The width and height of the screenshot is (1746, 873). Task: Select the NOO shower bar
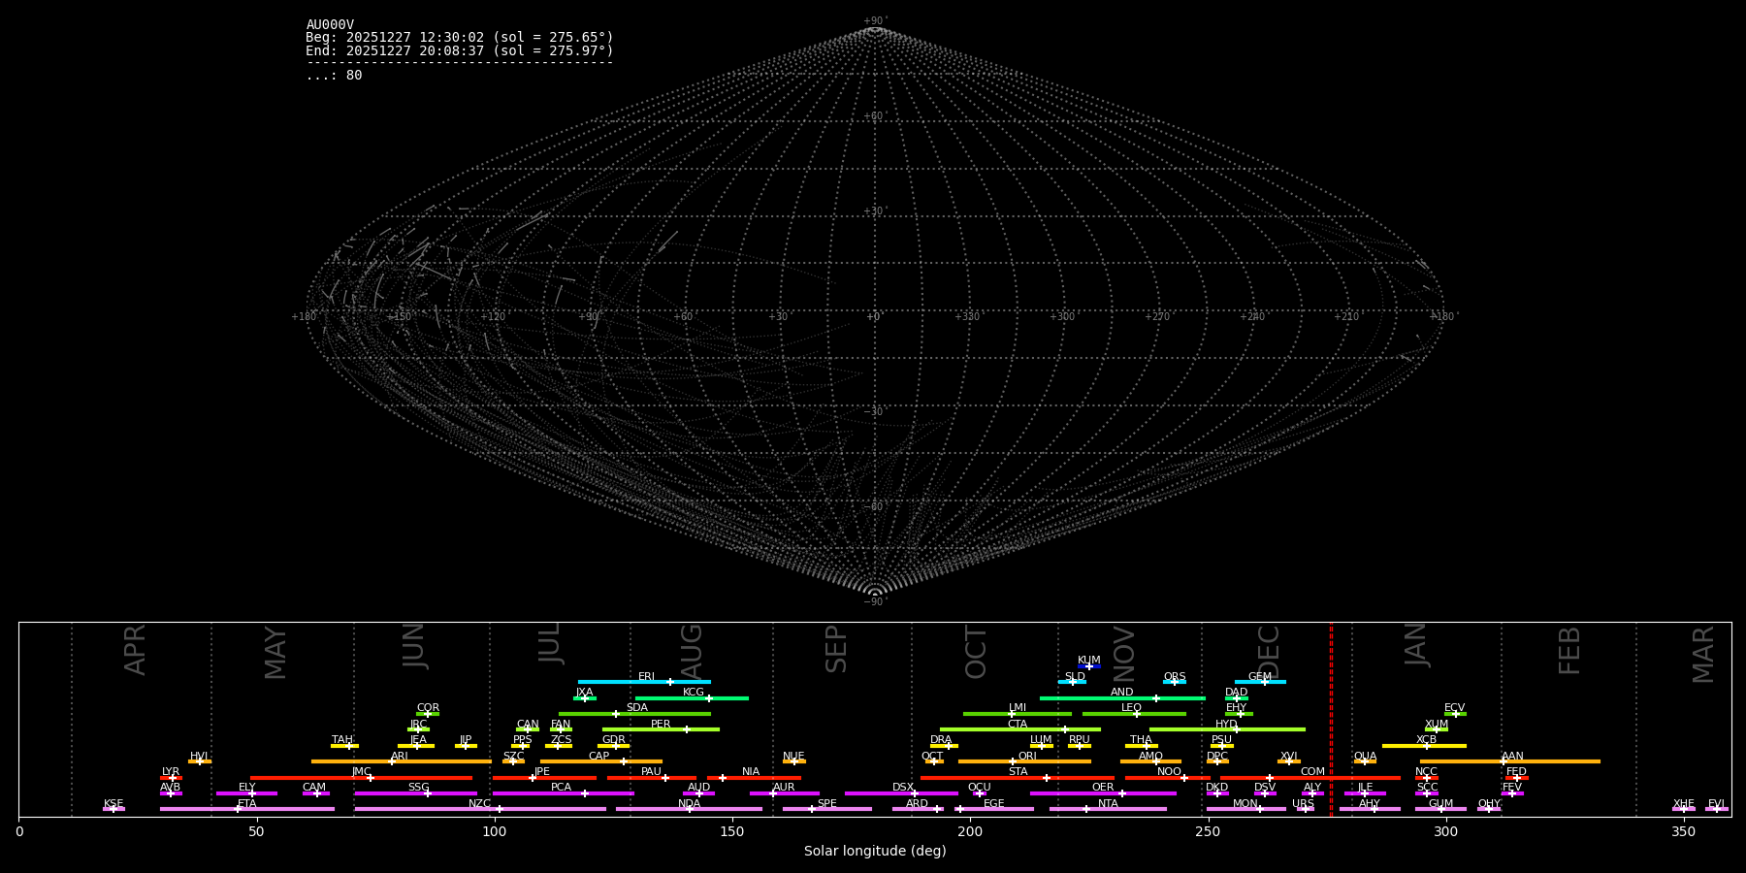1168,778
